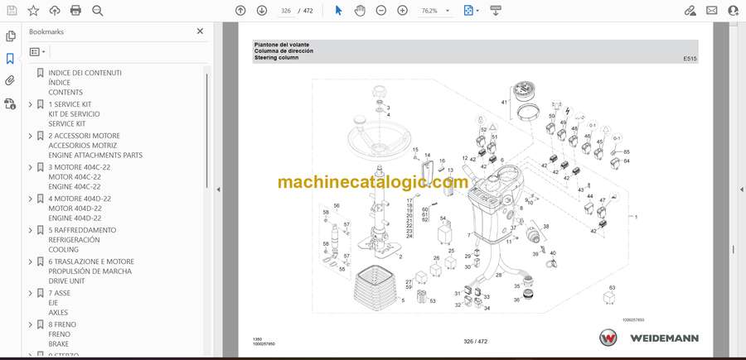Click the scrolling mode keyboard icon
This screenshot has height=360, width=746.
(x=496, y=11)
